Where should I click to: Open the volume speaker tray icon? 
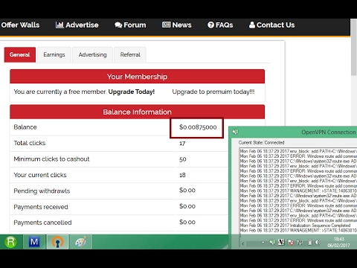pyautogui.click(x=318, y=242)
